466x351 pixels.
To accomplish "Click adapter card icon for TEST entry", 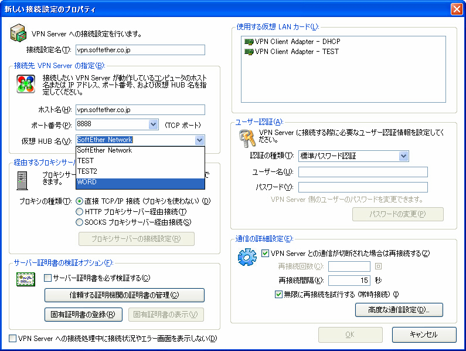I will [x=249, y=52].
